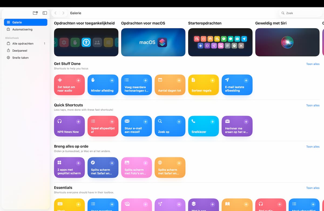Open Splits scherm met Foto's card

(136, 167)
